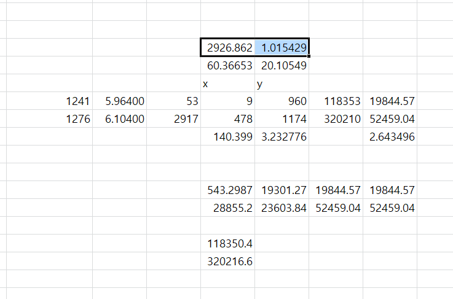Click the cell containing 53
Screen dimensions: 453x299
pyautogui.click(x=173, y=101)
